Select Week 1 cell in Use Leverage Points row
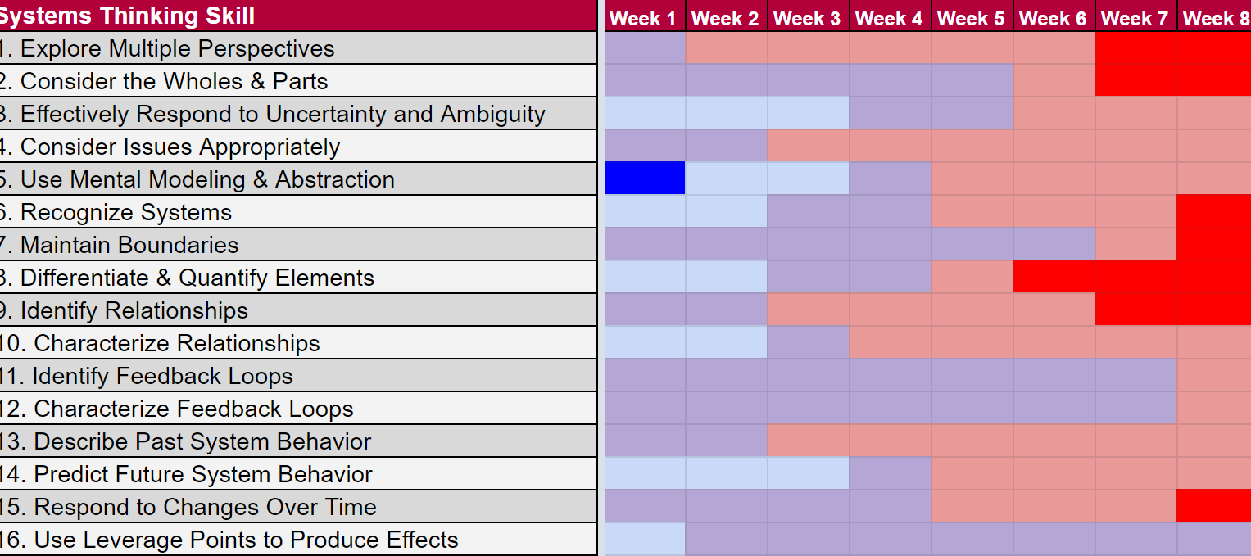This screenshot has height=556, width=1251. pos(644,539)
